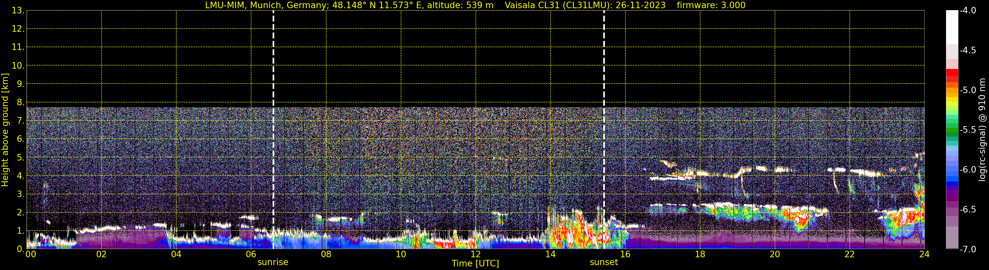989x270 pixels.
Task: Click the '0.' tick on the height axis
Action: point(20,249)
